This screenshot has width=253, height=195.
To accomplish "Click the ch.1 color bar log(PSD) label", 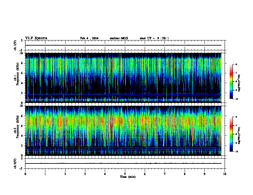I will 239,83.
